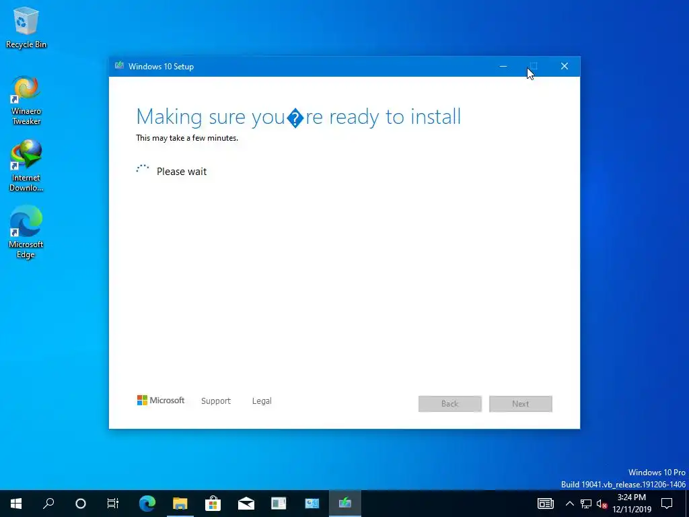This screenshot has width=689, height=517.
Task: Open the seventh pinned app with the document-window icon
Action: 279,504
